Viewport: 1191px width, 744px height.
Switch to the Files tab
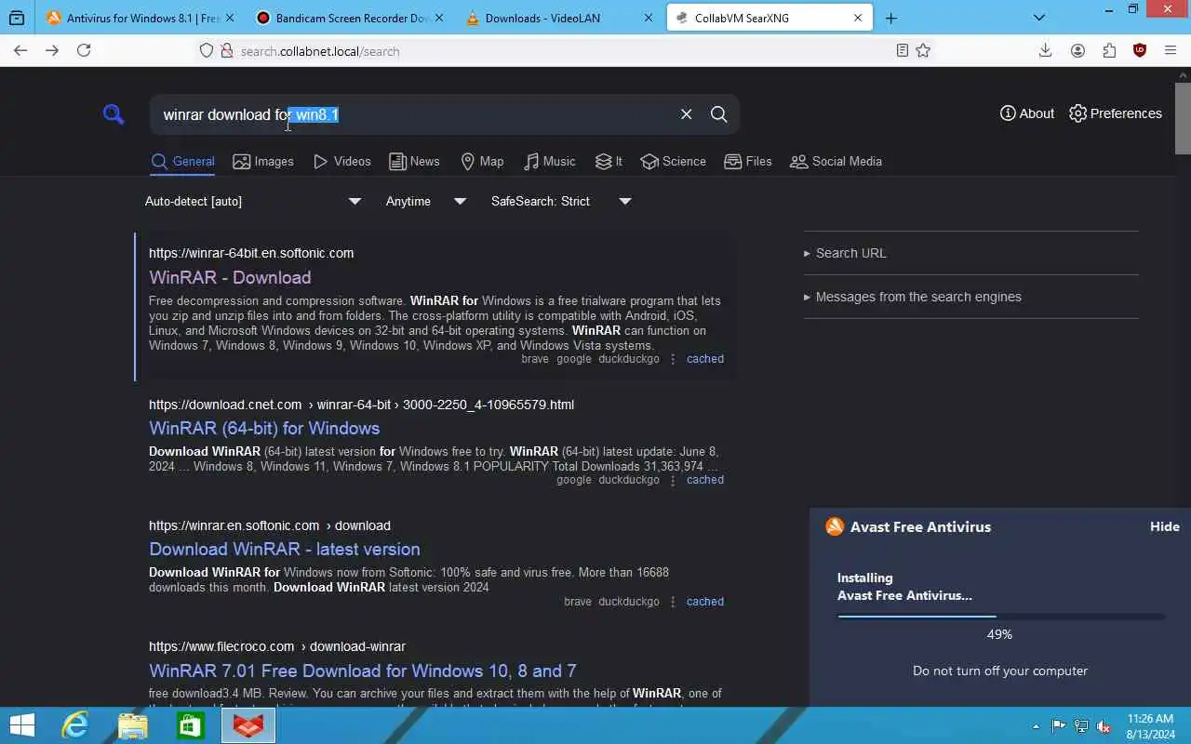(x=748, y=161)
